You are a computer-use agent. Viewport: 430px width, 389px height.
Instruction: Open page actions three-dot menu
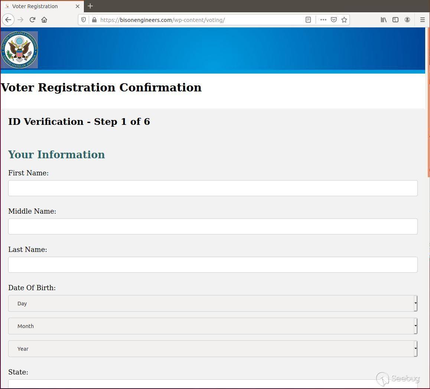[x=323, y=20]
